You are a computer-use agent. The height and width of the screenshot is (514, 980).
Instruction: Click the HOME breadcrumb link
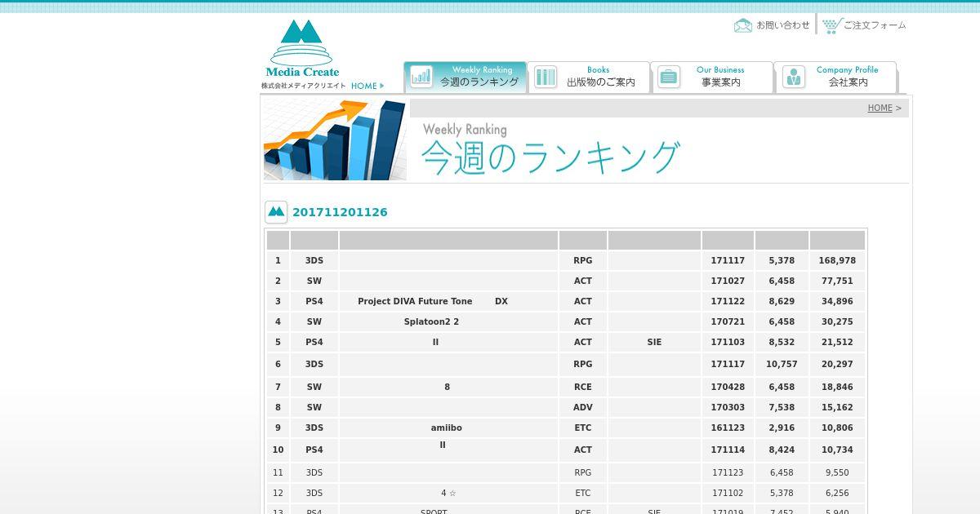pos(880,108)
